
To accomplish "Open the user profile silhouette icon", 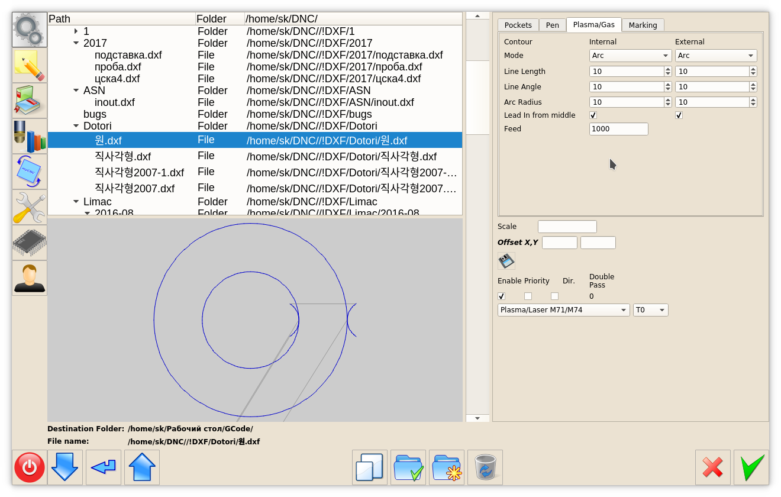I will [x=30, y=278].
